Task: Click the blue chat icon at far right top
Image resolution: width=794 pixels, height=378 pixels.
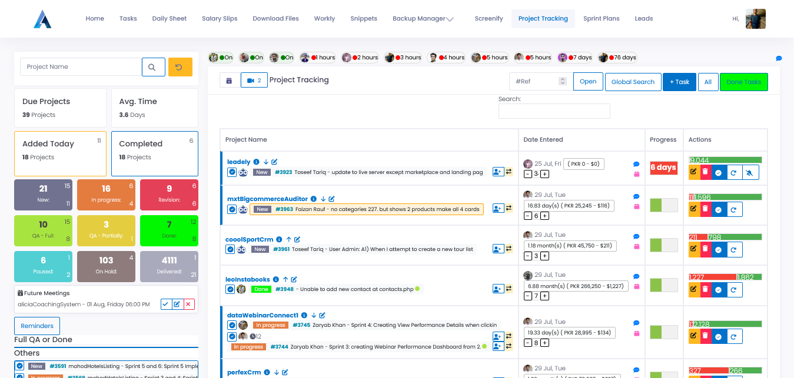Action: [x=779, y=58]
